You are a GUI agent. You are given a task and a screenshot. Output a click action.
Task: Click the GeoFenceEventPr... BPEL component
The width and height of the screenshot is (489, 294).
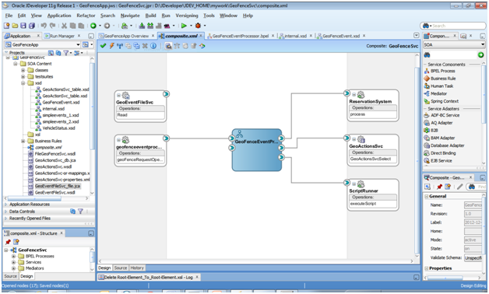257,150
